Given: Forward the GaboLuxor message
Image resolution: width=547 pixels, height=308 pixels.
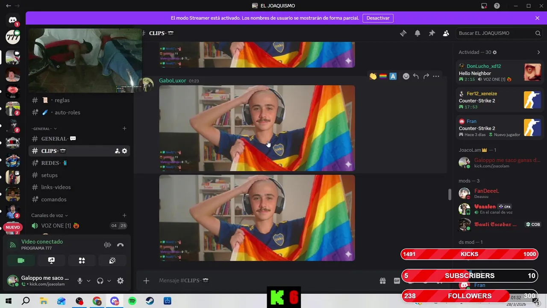Looking at the screenshot, I should [x=426, y=77].
